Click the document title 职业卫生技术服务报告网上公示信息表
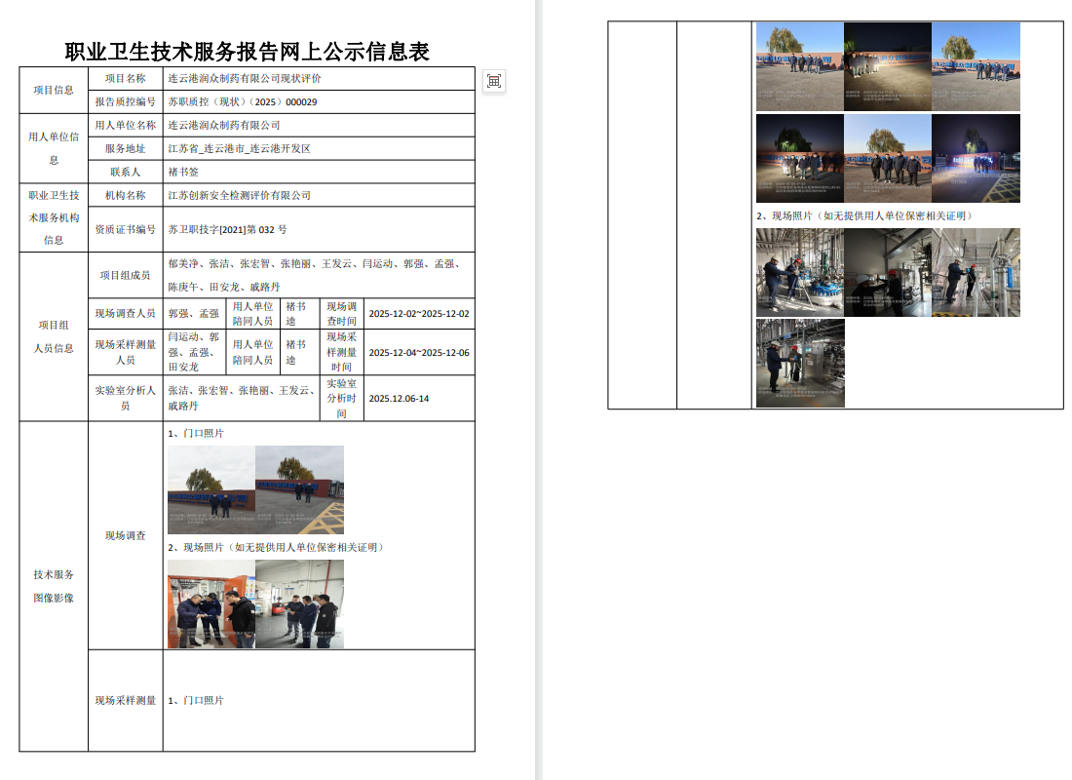Screen dimensions: 1072x780 [x=247, y=51]
